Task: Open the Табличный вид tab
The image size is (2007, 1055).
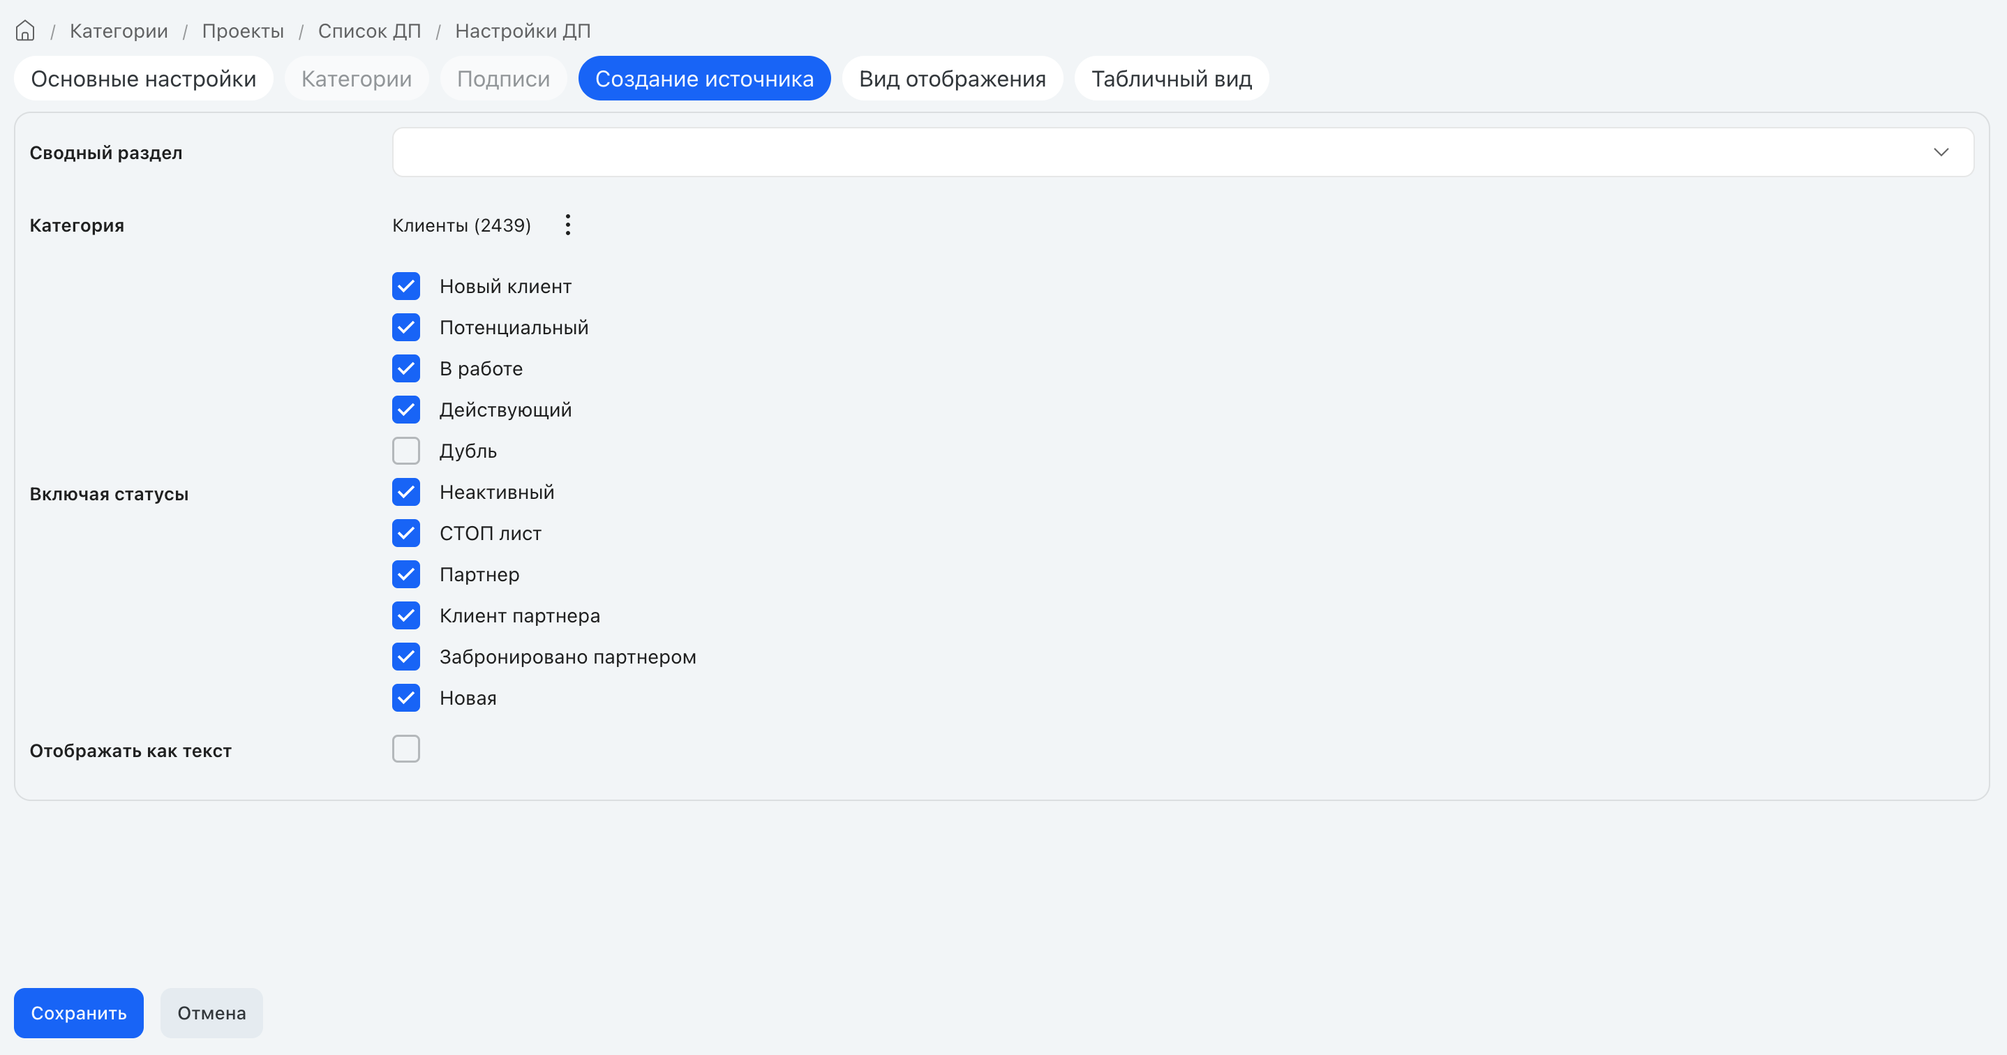Action: click(x=1171, y=79)
